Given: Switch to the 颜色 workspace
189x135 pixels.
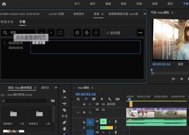Looking at the screenshot, I should (x=124, y=4).
